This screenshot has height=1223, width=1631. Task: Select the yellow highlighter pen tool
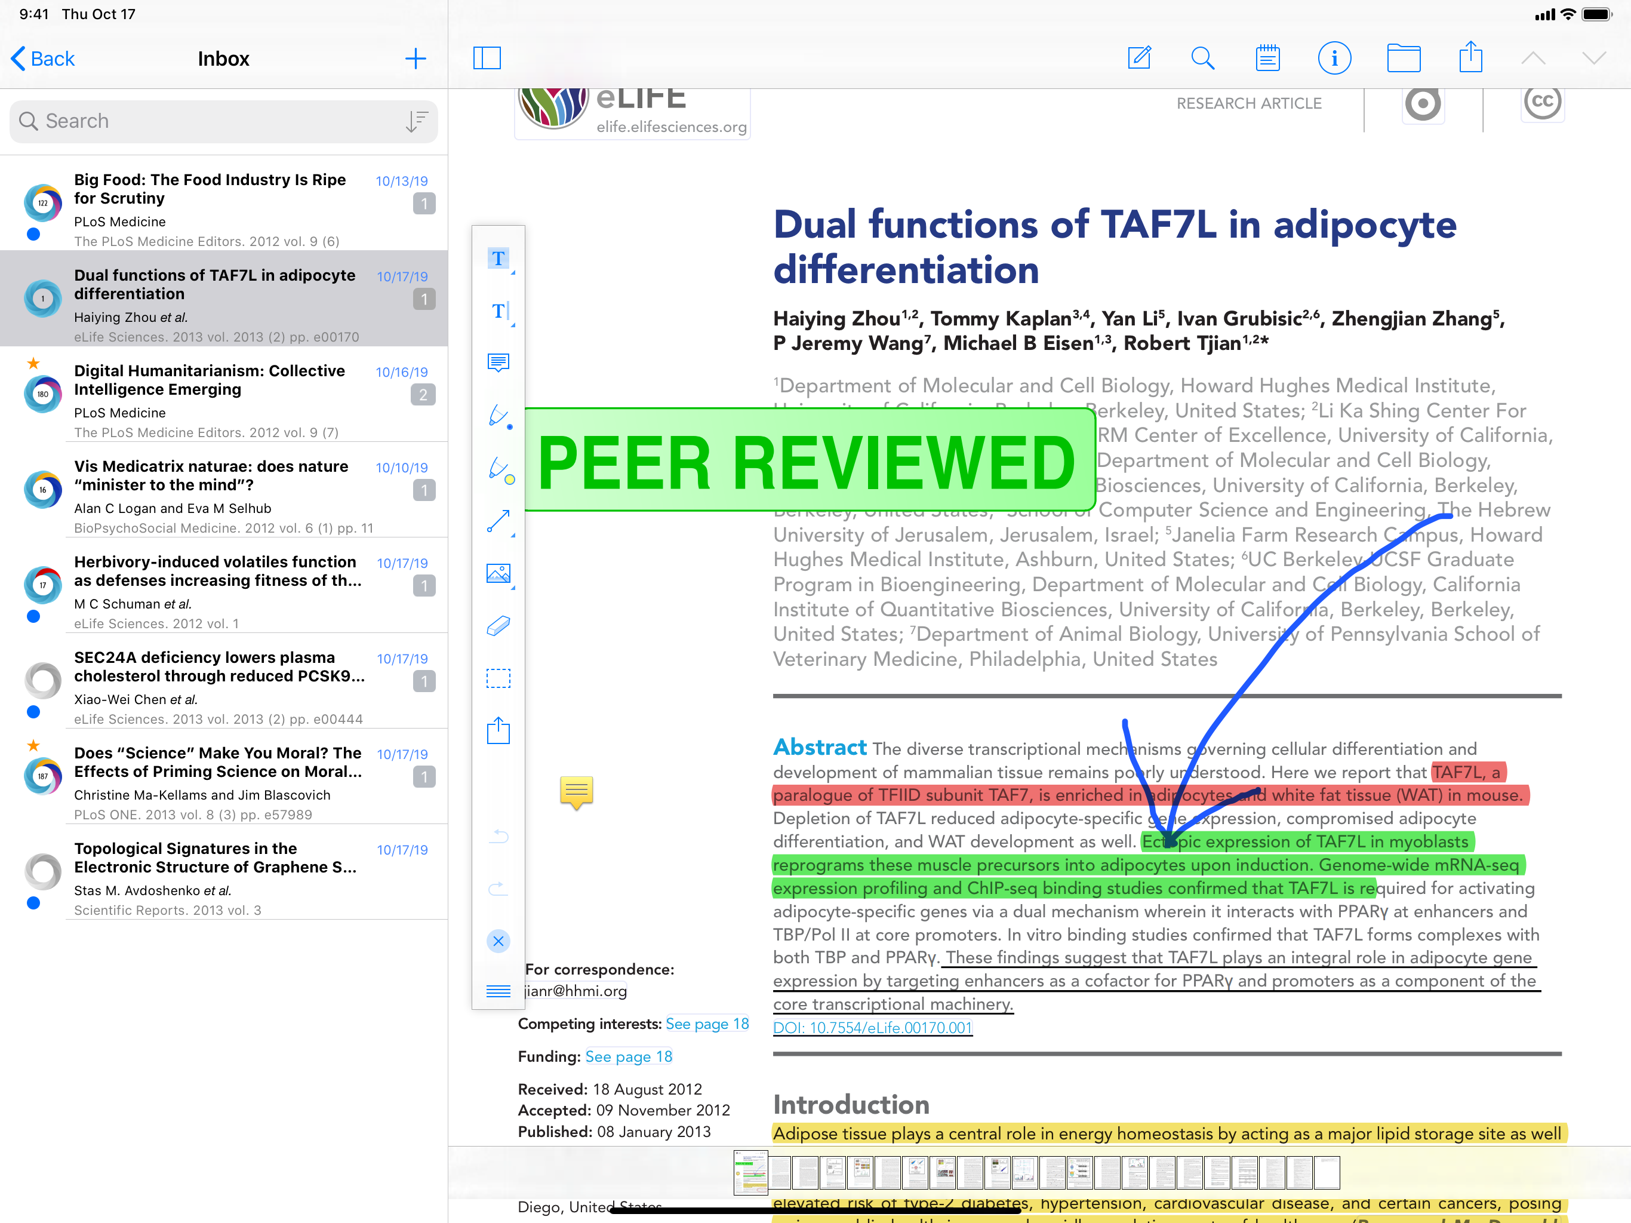501,469
